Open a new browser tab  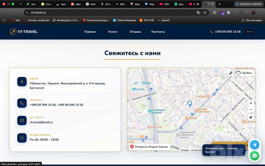point(219,4)
